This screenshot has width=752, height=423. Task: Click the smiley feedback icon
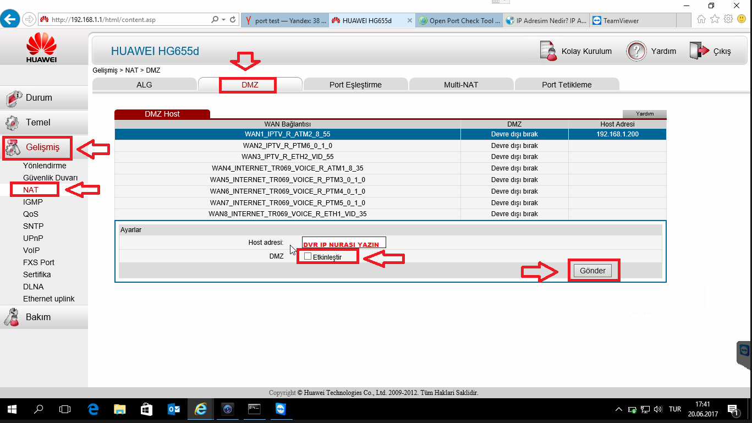[741, 19]
